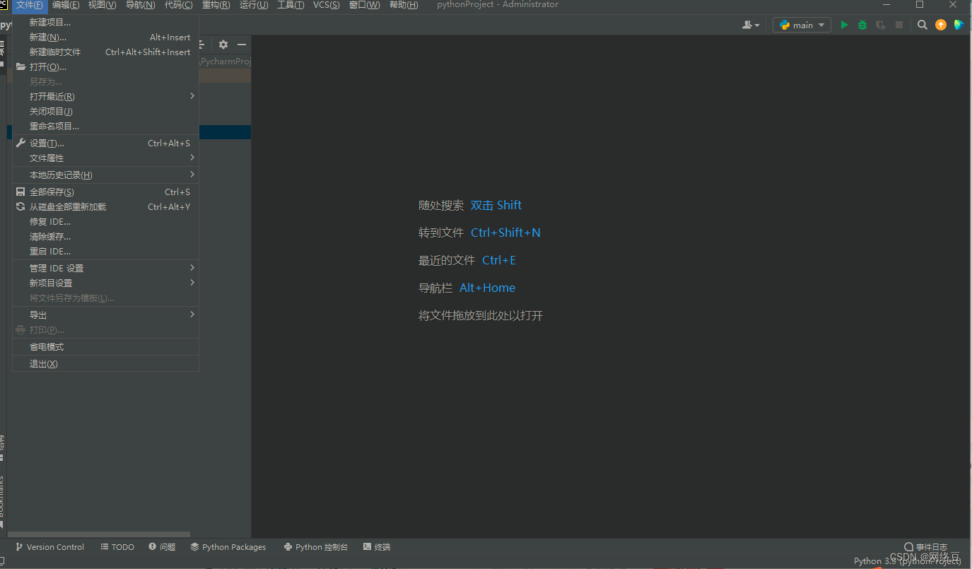
Task: Click the colorful toolbox icon at toolbar end
Action: (959, 25)
